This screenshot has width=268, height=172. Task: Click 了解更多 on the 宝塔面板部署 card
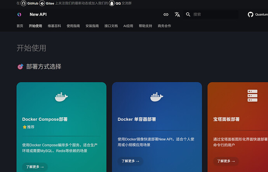[x=226, y=161]
